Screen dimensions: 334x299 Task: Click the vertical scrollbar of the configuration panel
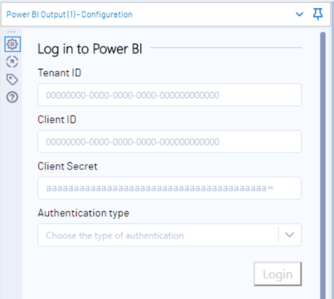pos(323,165)
